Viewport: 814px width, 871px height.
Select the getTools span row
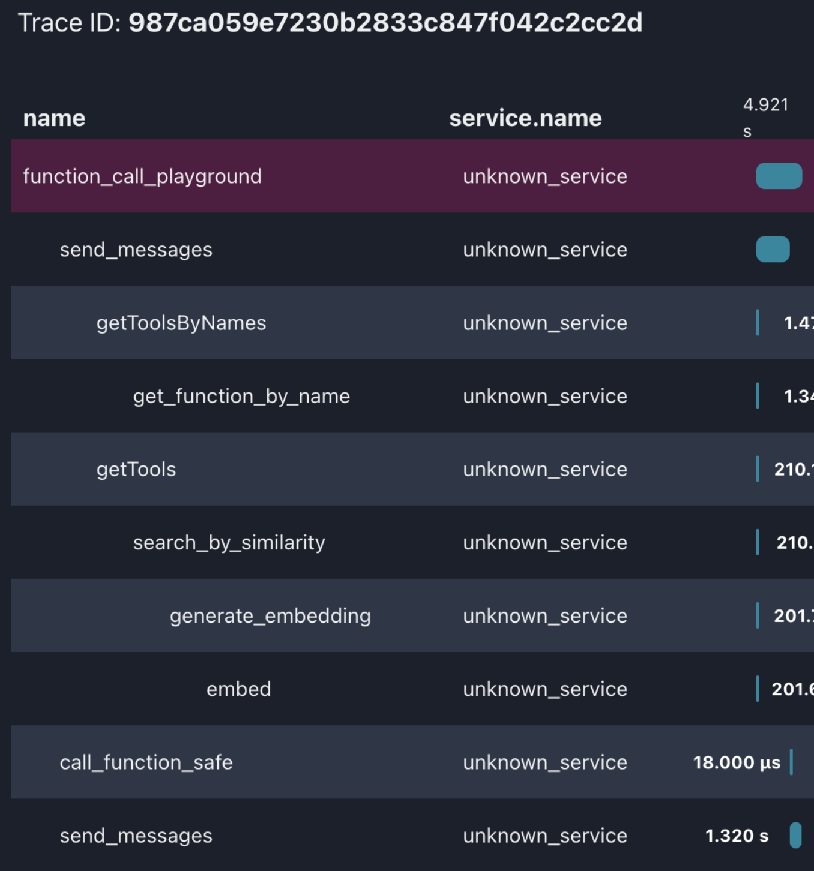pos(412,469)
